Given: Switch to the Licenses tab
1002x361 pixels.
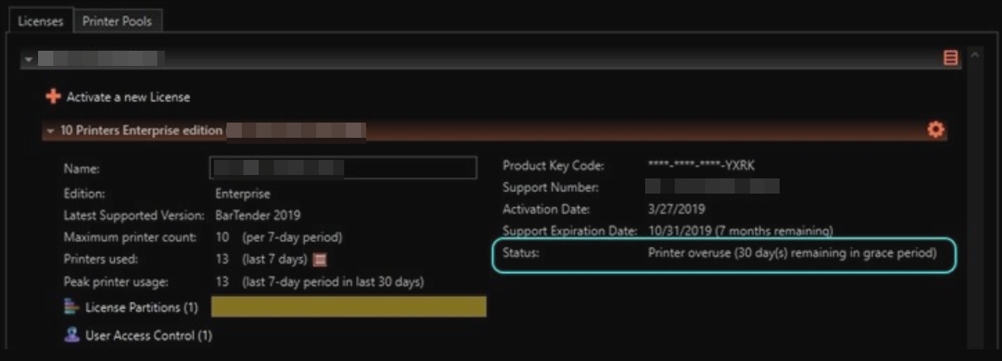Looking at the screenshot, I should click(41, 21).
